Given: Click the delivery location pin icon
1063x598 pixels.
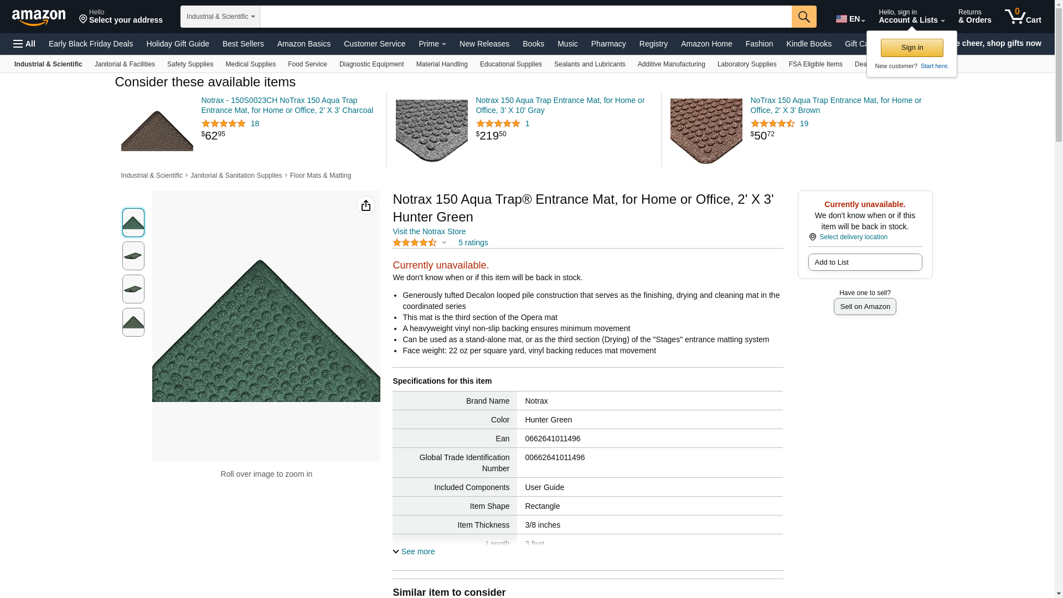Looking at the screenshot, I should (x=812, y=237).
